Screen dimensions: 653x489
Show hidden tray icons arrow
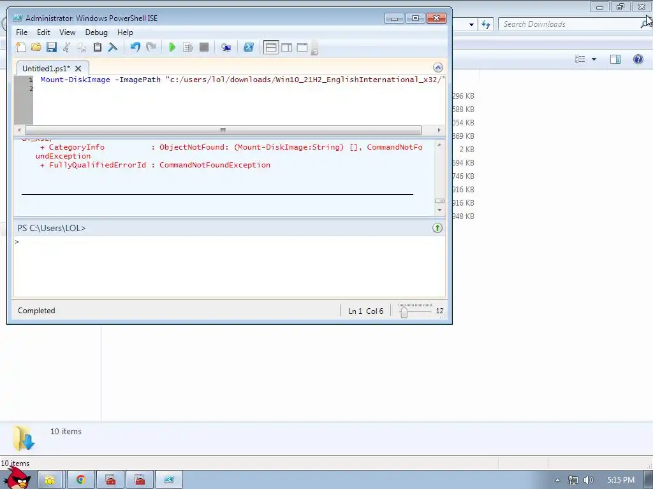[557, 480]
